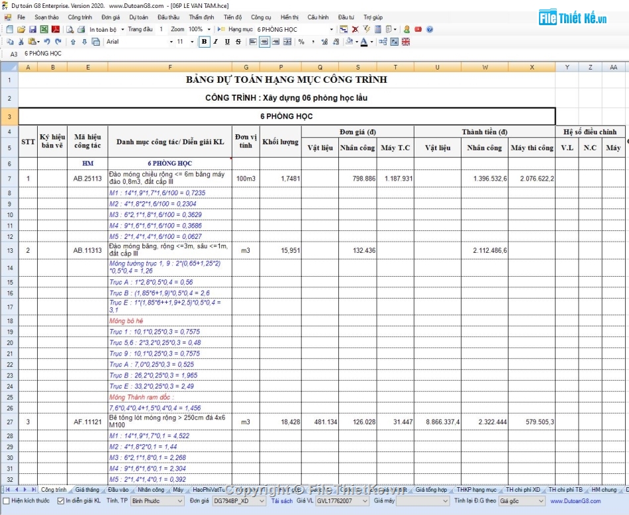Open the Thẩm định menu
Viewport: 629px width, 515px height.
click(201, 17)
